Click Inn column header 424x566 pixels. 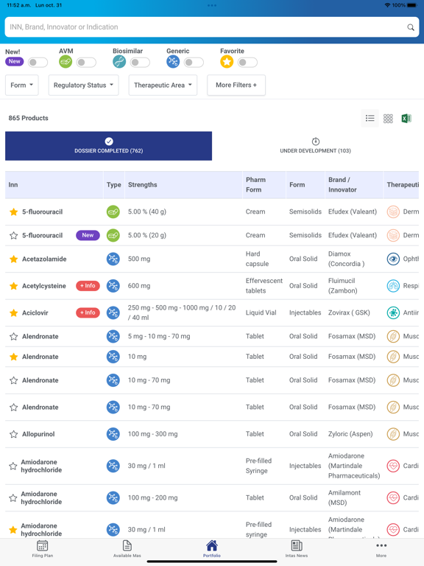coord(54,185)
